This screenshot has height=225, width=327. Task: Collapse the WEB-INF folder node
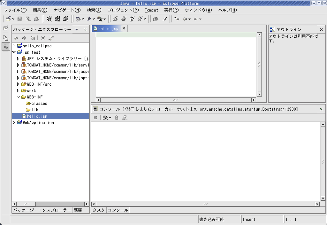[18, 97]
